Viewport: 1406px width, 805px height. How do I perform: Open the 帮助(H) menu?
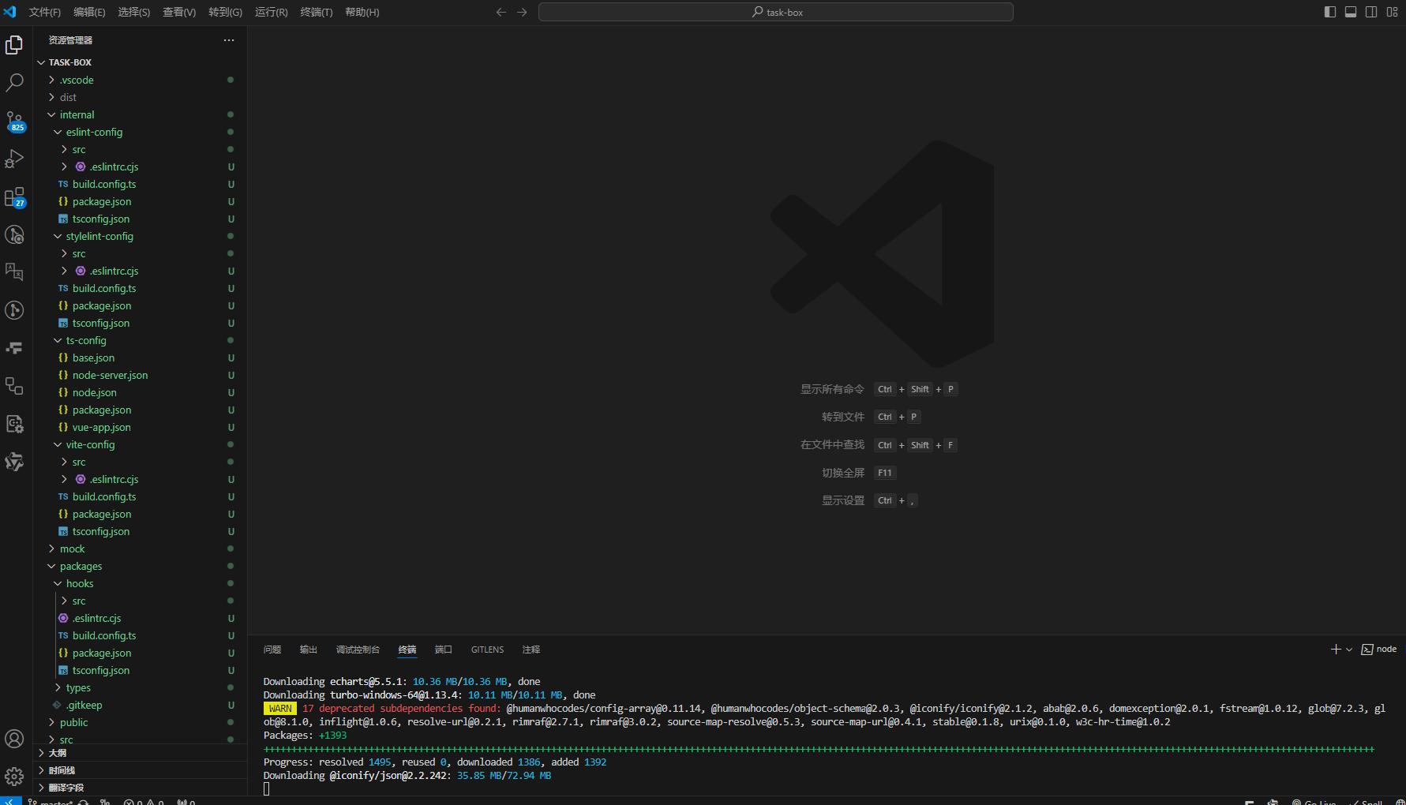point(362,12)
